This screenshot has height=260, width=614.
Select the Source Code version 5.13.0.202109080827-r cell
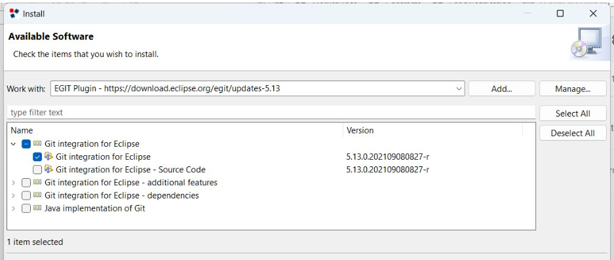pyautogui.click(x=388, y=170)
